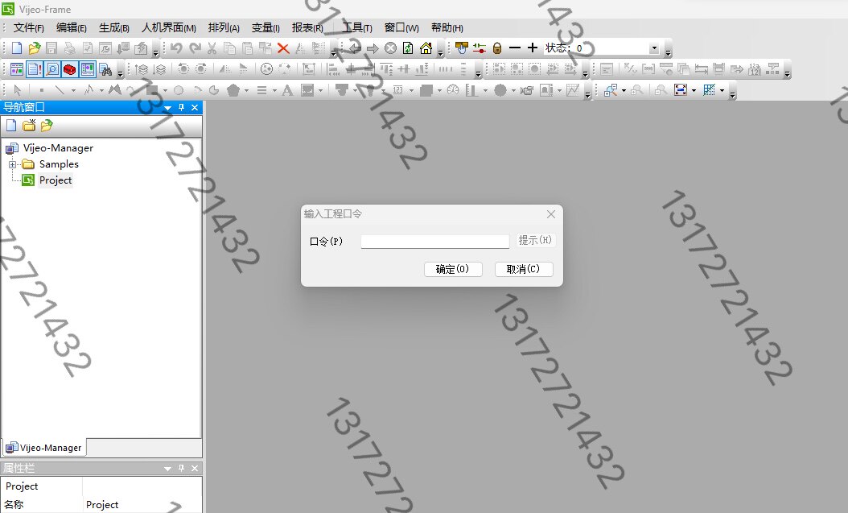Open the 状态 state dropdown list

pos(654,48)
